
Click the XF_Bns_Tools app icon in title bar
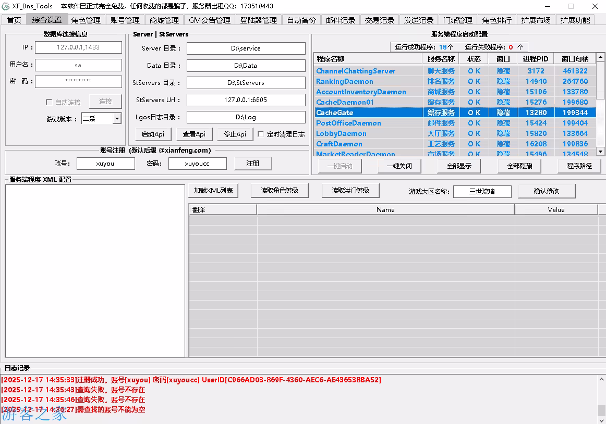[6, 6]
